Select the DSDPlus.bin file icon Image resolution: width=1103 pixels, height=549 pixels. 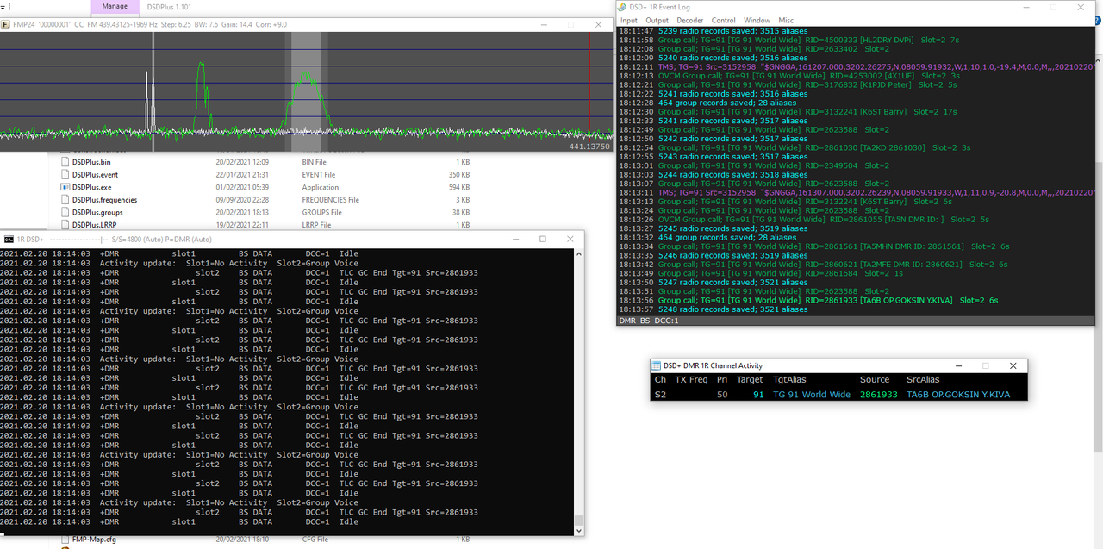tap(65, 162)
